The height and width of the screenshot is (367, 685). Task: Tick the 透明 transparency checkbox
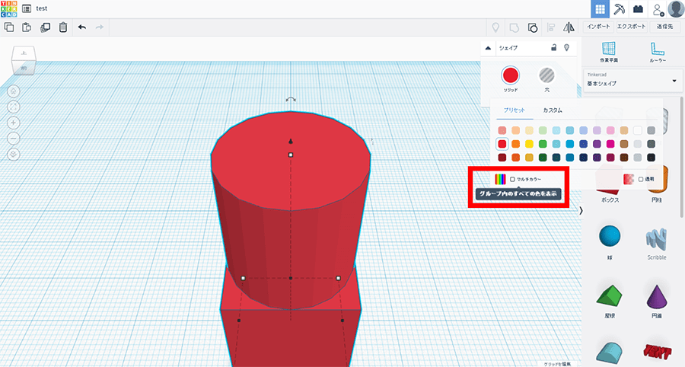click(x=641, y=179)
